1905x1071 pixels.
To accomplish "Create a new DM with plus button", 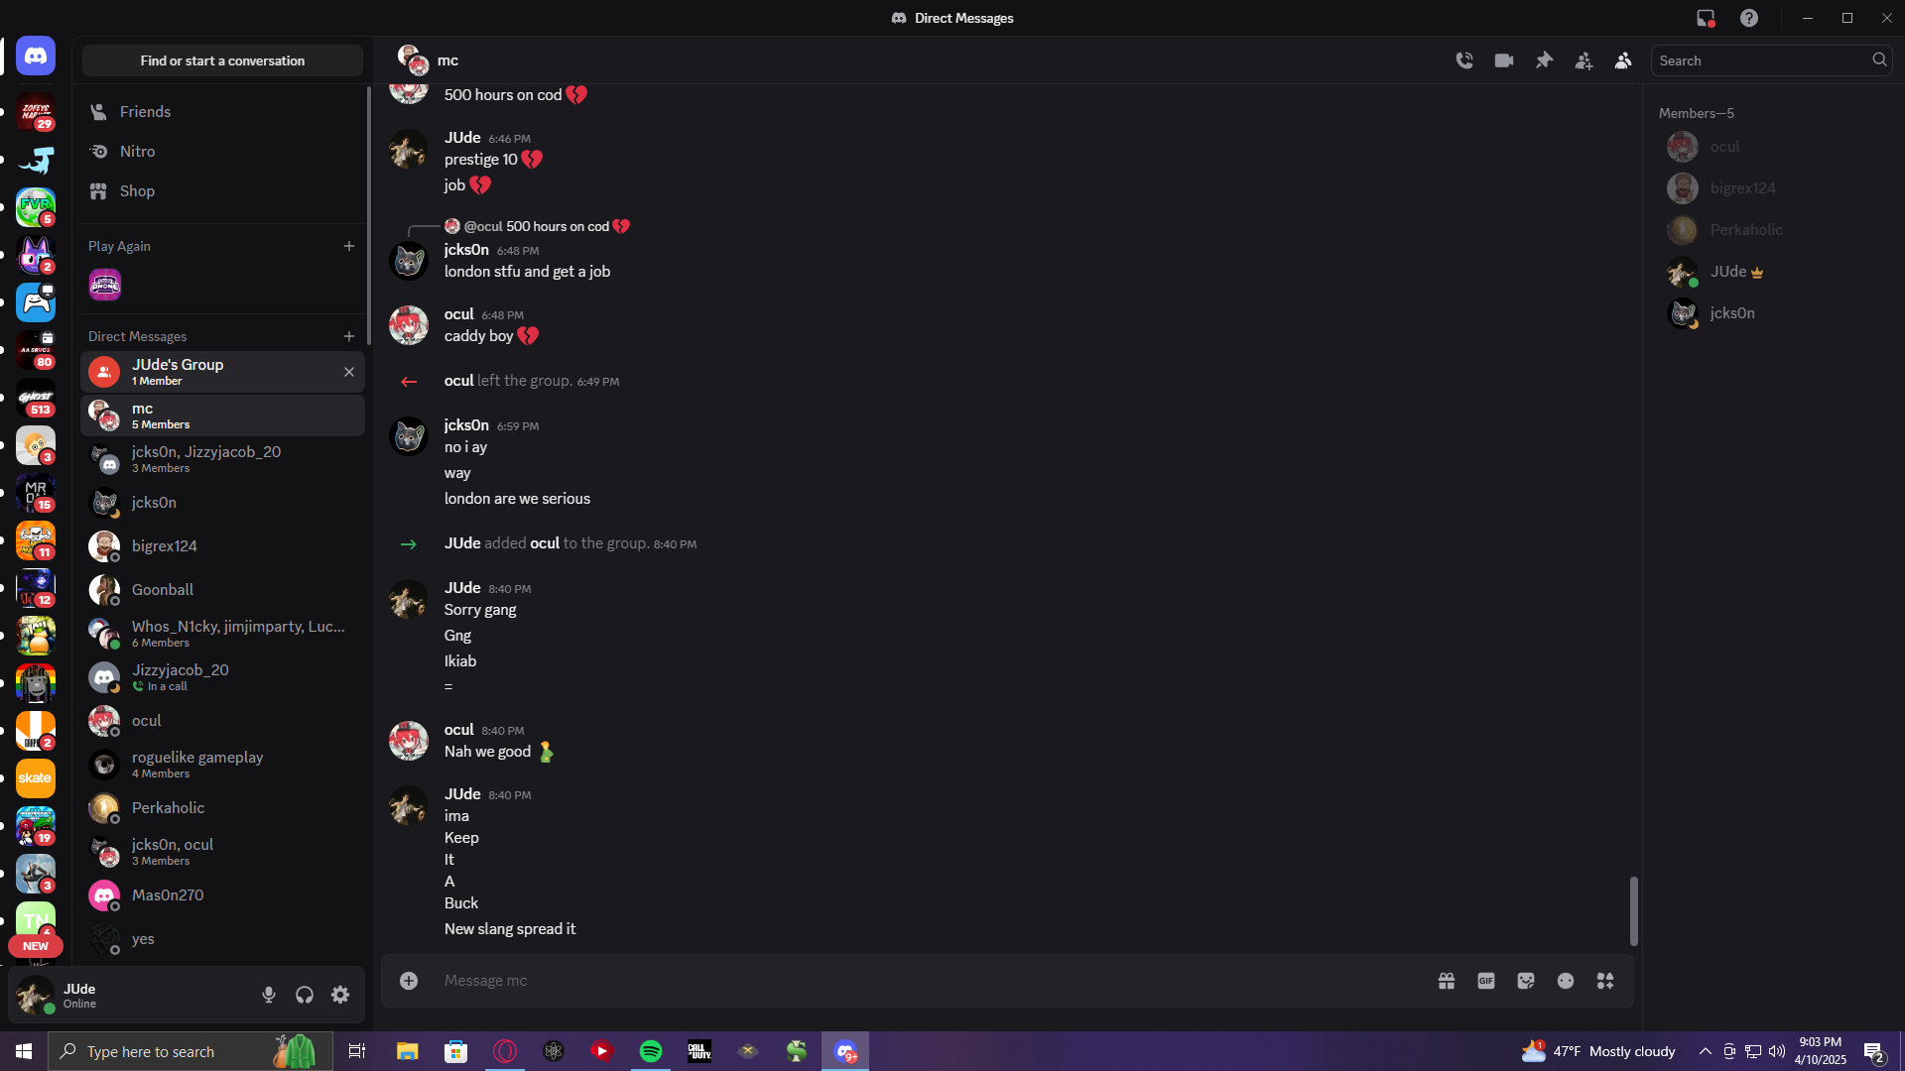I will click(x=349, y=336).
